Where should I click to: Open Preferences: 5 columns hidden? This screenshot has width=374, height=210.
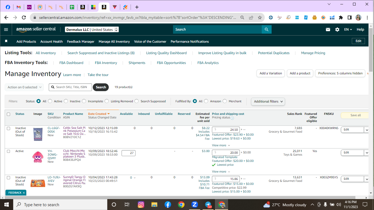(x=340, y=73)
